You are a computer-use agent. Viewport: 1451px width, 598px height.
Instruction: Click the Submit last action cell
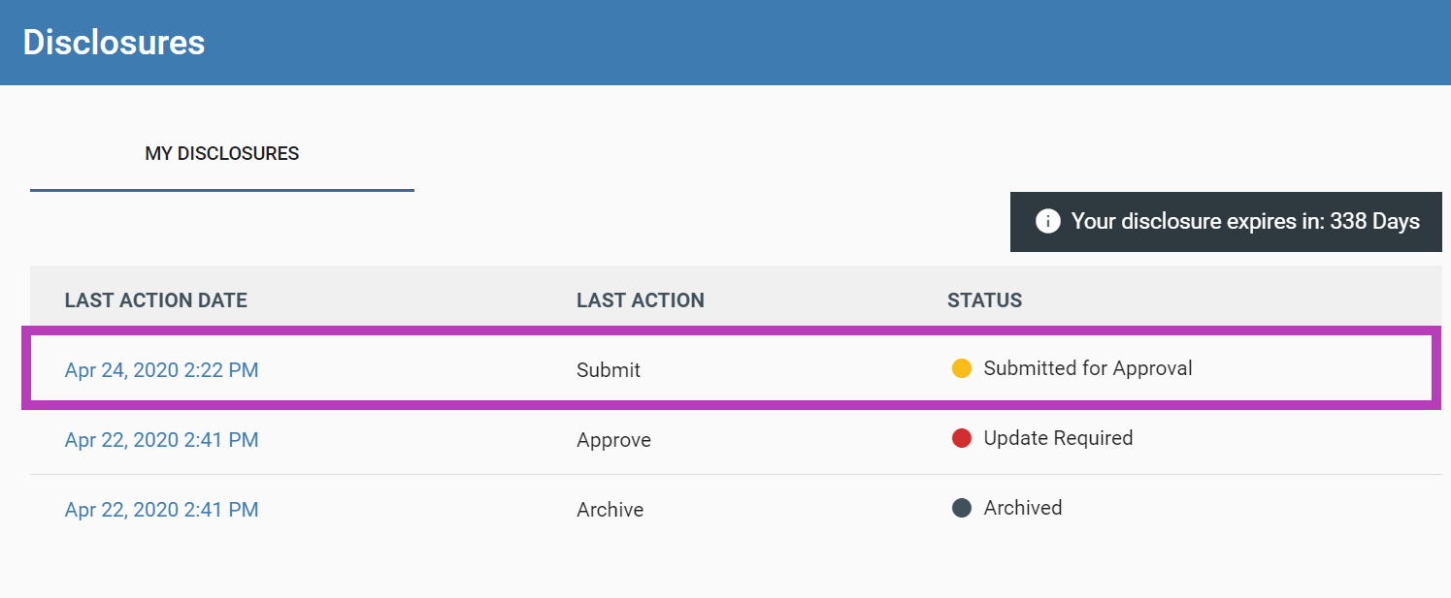[x=609, y=370]
